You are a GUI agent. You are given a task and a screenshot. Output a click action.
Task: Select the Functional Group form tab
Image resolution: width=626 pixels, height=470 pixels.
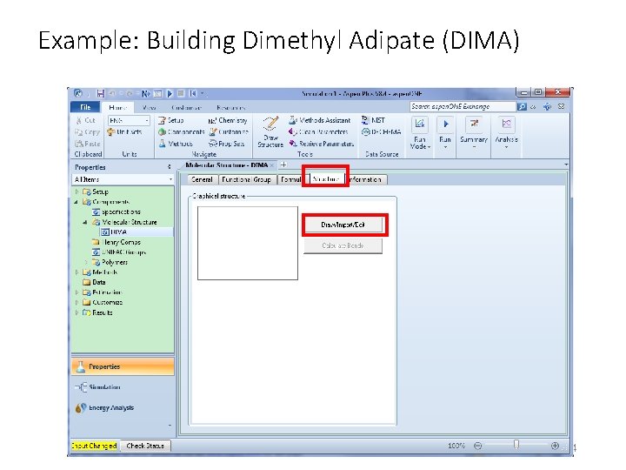tap(246, 179)
